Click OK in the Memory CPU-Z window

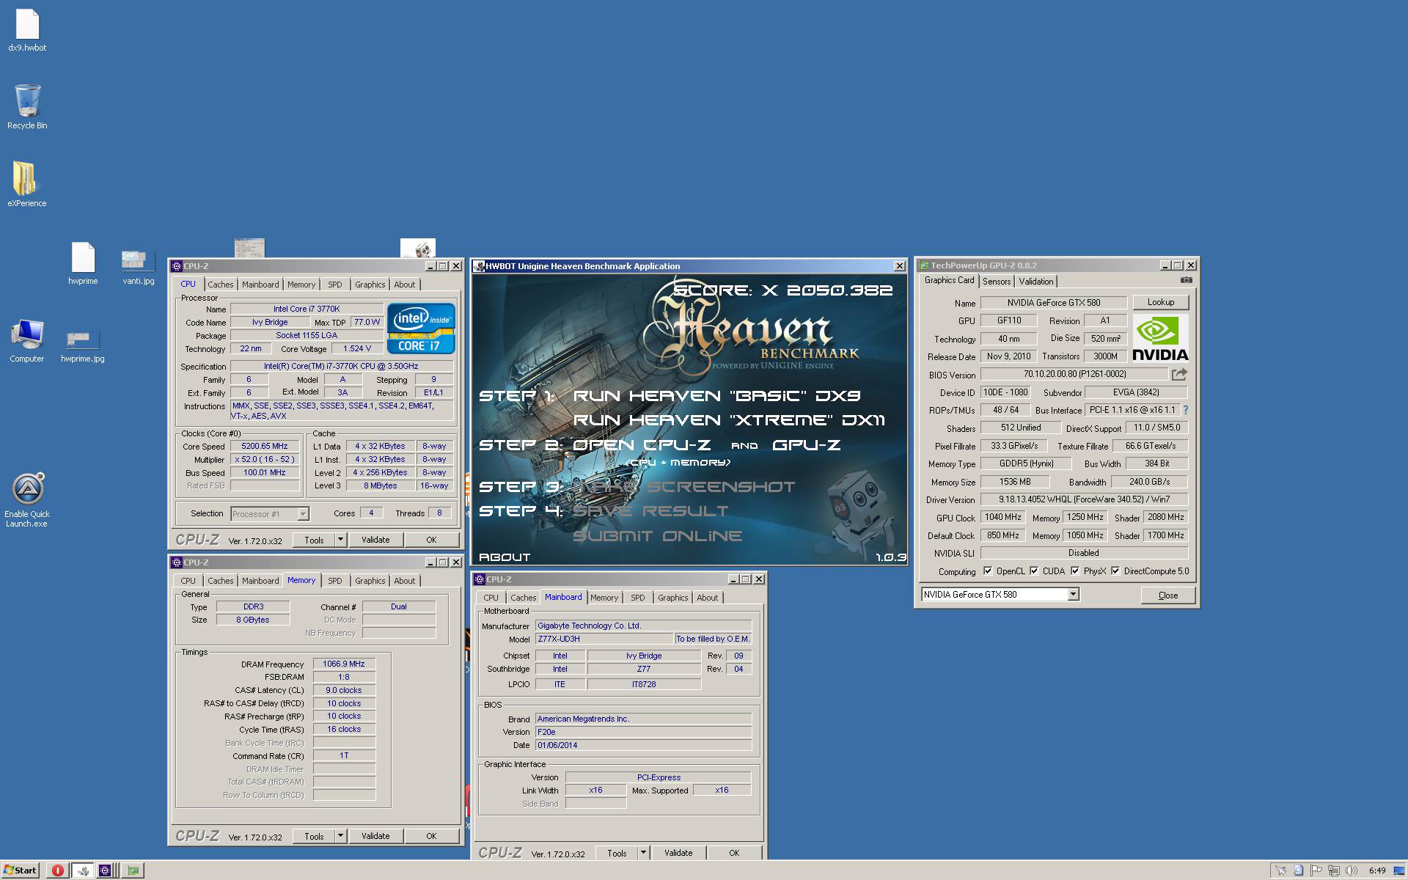coord(431,836)
